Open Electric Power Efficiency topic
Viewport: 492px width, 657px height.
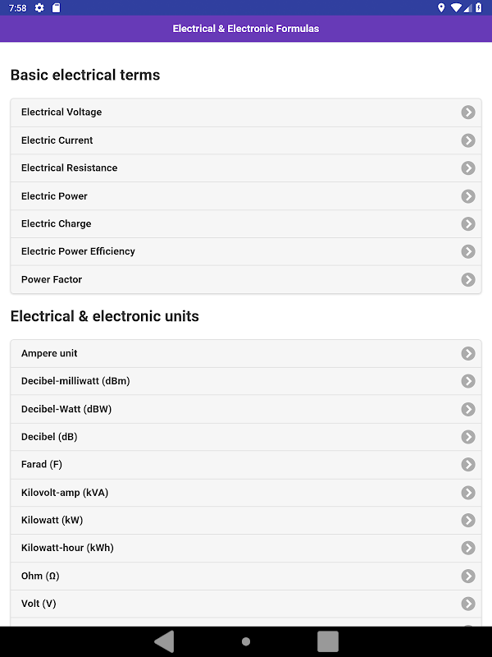[x=78, y=251]
